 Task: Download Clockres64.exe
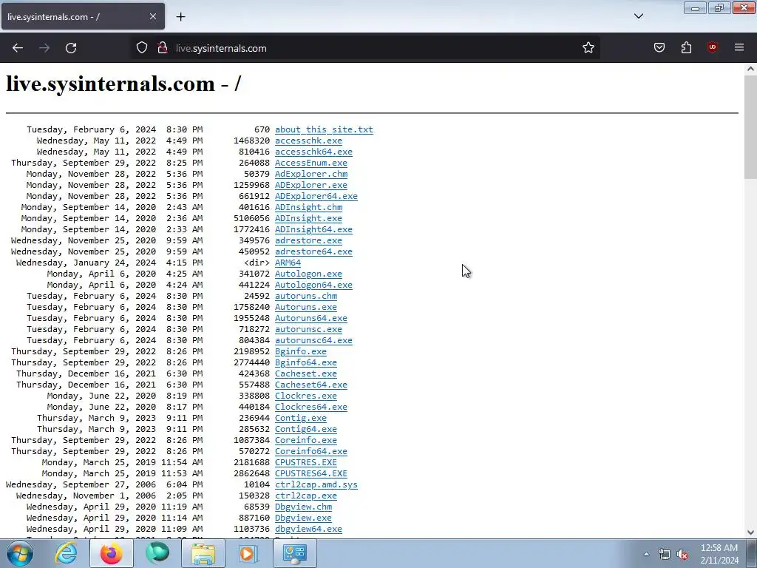coord(311,408)
